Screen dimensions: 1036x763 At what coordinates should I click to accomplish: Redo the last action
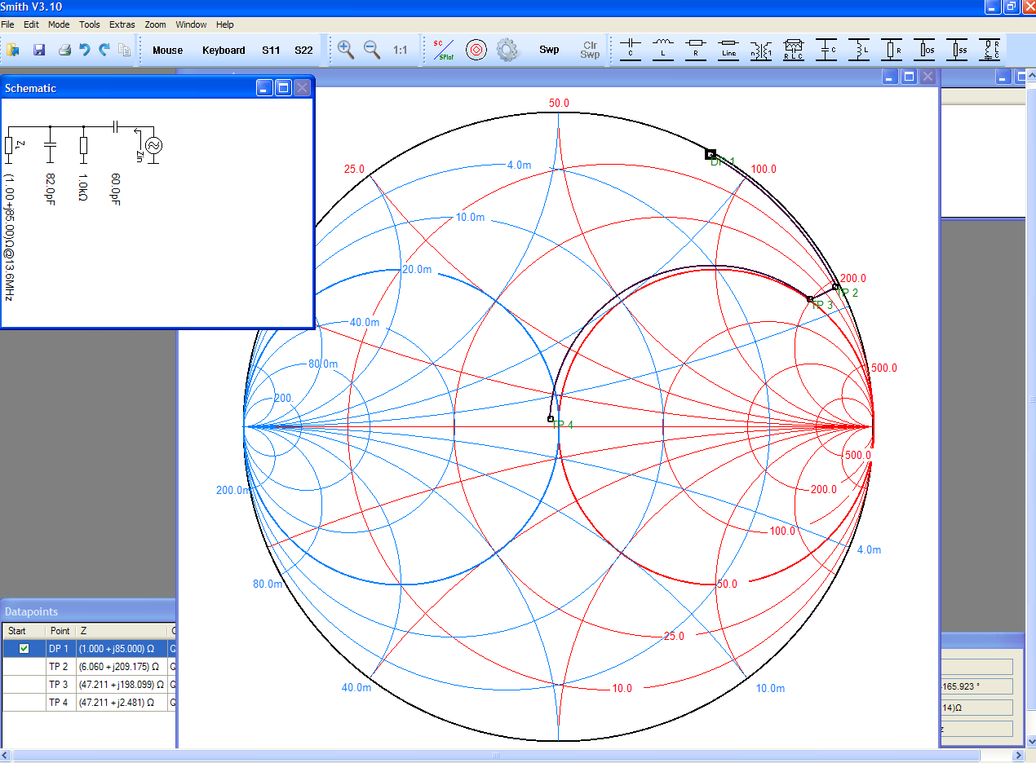(104, 51)
